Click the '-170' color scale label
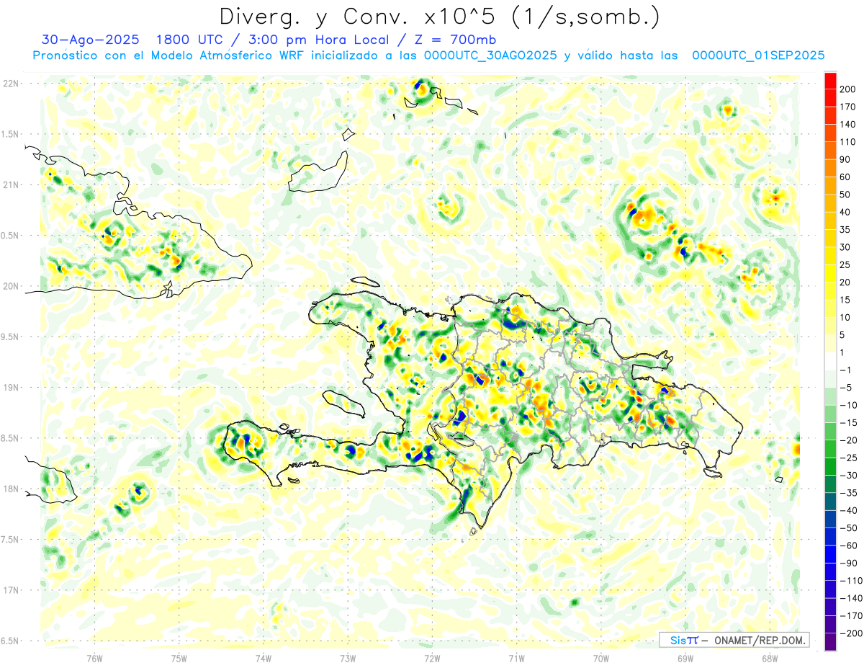This screenshot has width=864, height=668. 852,616
